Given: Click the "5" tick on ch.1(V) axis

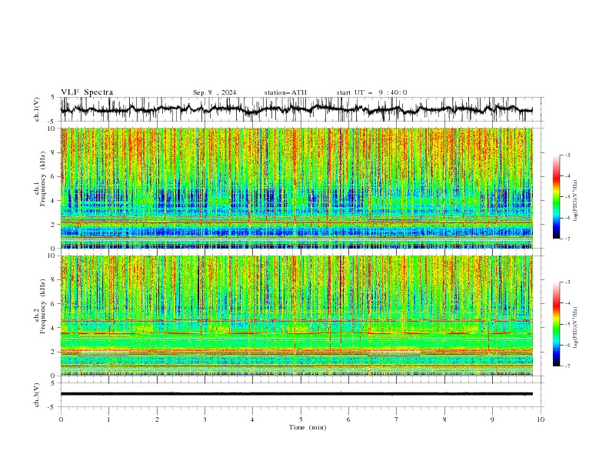Looking at the screenshot, I should [x=53, y=98].
